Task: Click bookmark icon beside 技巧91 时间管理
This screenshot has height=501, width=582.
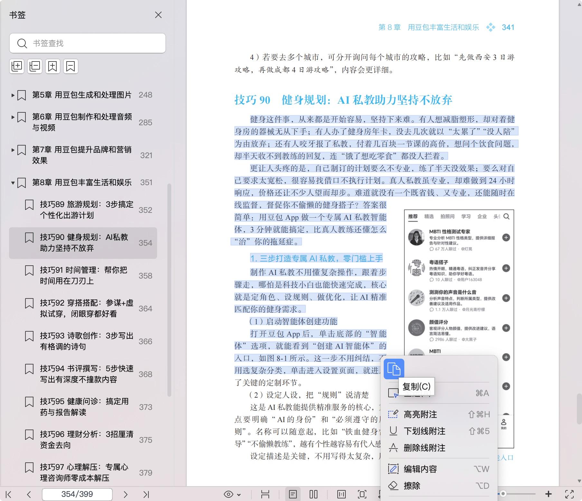Action: (x=29, y=270)
